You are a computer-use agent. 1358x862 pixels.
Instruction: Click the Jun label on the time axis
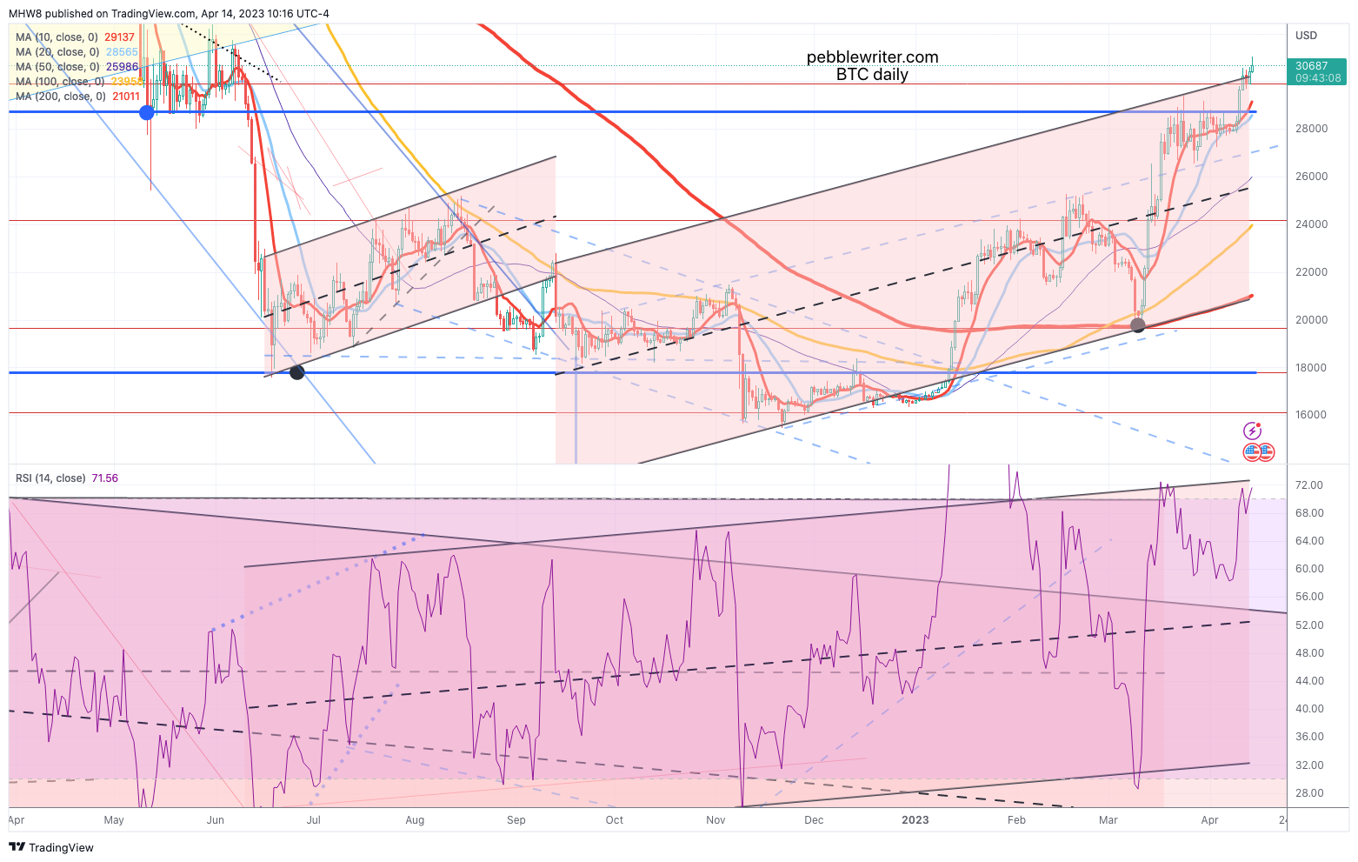(x=216, y=820)
